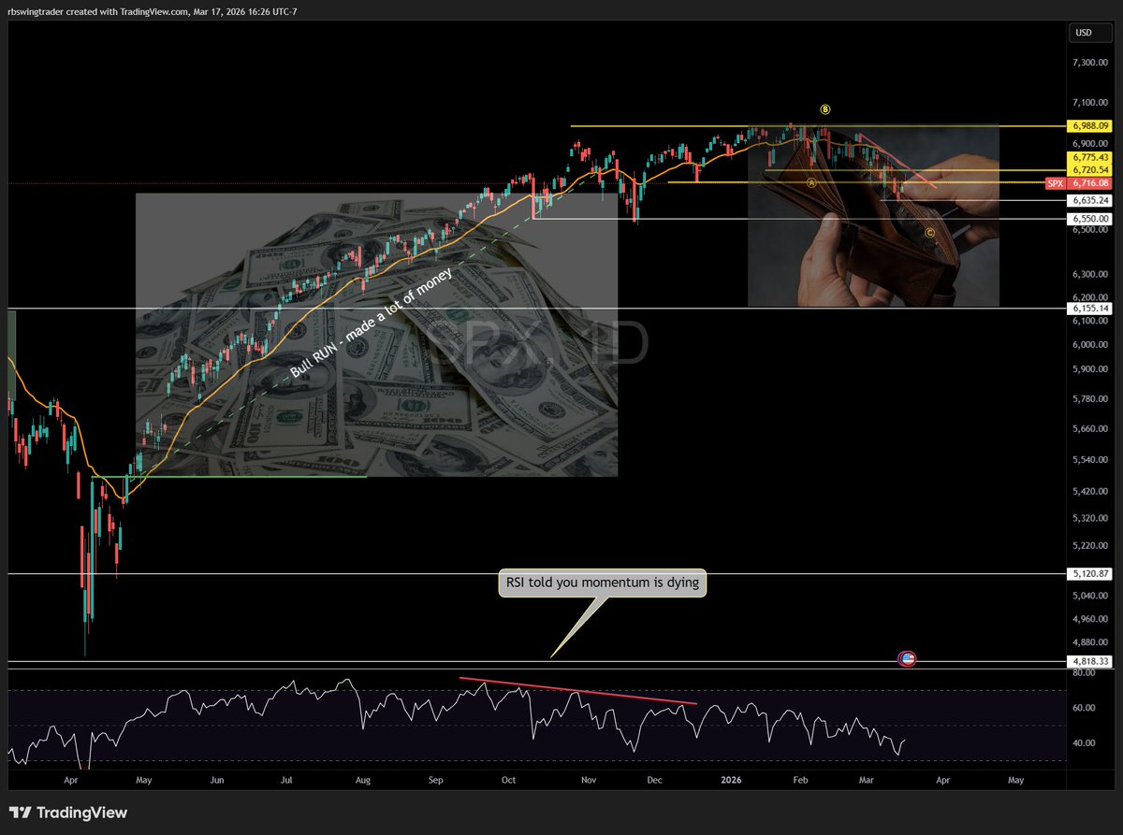Image resolution: width=1123 pixels, height=835 pixels.
Task: Click the white 4,818.33 price label
Action: pos(1089,661)
